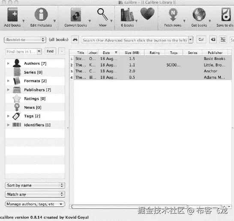Click the SCI00... tags cell
Screen dimensions: 234x221
point(174,65)
